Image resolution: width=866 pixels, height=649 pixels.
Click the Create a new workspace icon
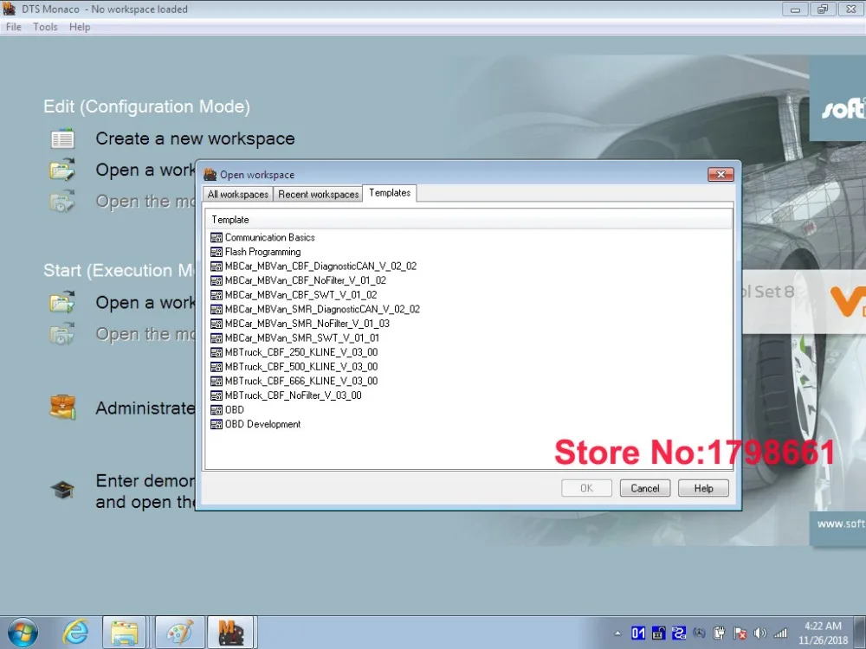[x=62, y=139]
